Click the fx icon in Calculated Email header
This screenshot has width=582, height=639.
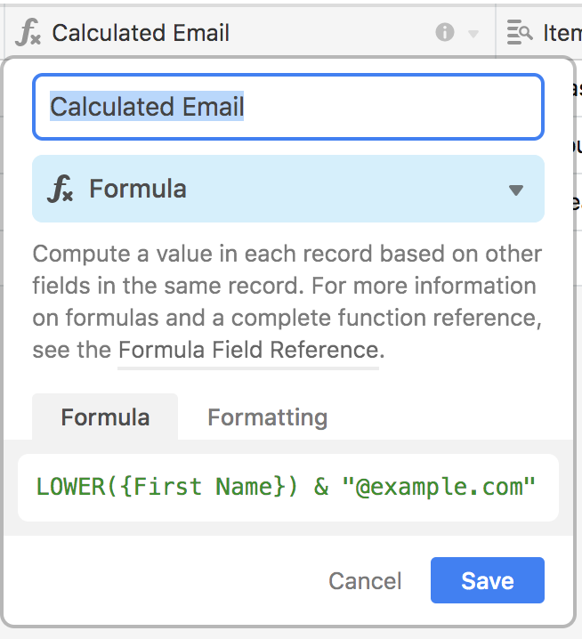click(28, 34)
